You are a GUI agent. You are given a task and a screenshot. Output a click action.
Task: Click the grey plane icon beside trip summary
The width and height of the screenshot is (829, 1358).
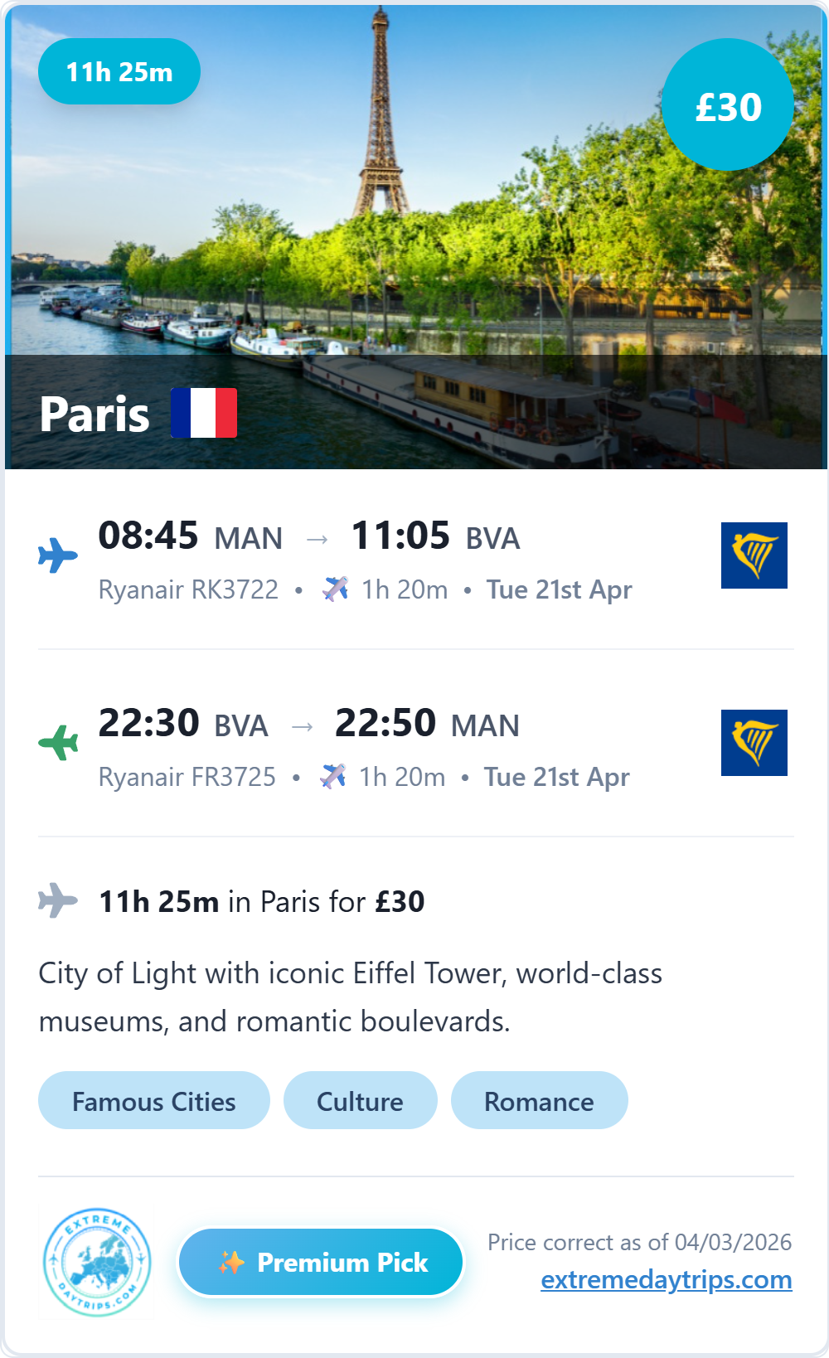click(x=58, y=900)
